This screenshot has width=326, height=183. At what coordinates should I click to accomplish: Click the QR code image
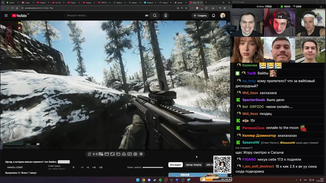(x=222, y=165)
